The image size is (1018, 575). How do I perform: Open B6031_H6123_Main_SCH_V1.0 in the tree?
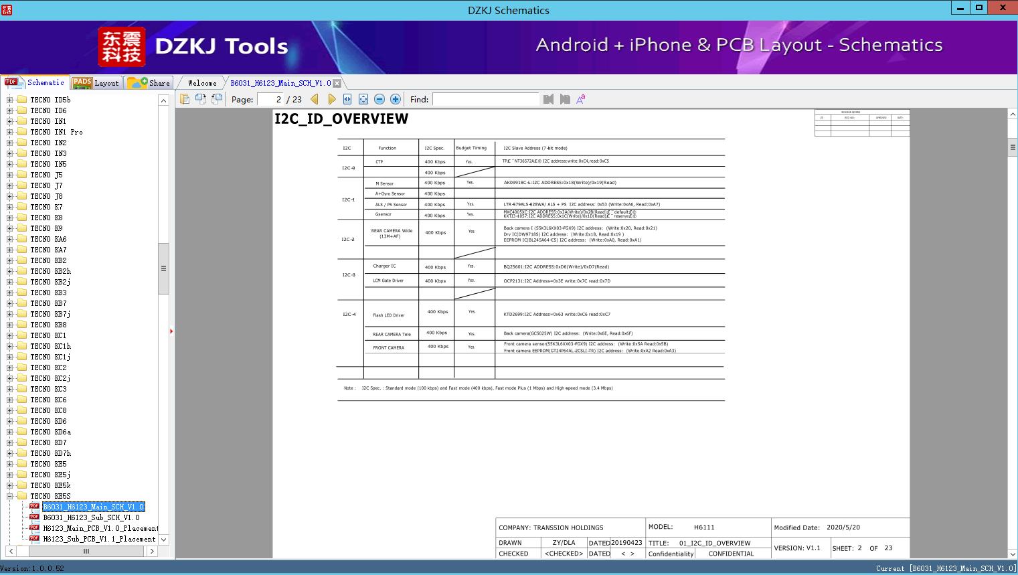(x=94, y=507)
